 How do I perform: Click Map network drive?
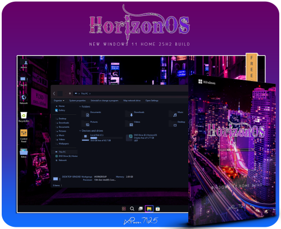coord(132,101)
